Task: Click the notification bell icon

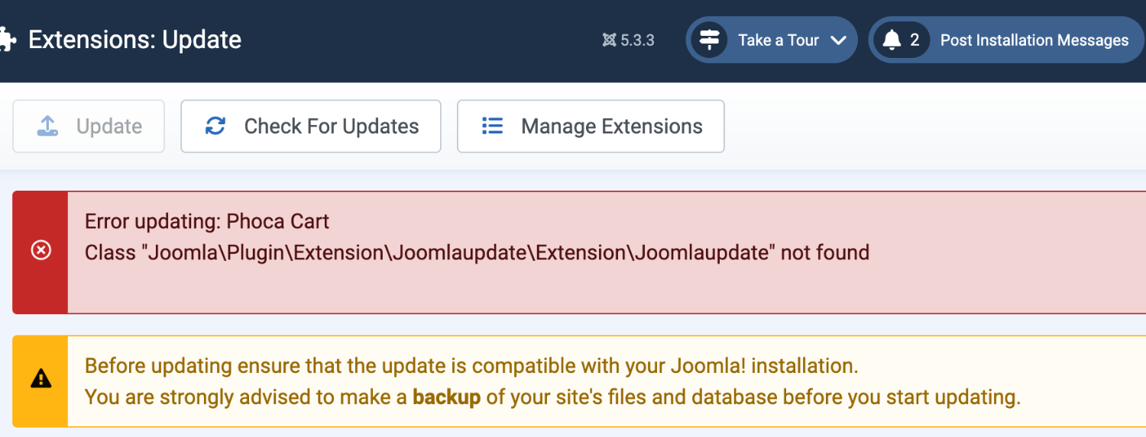Action: [x=892, y=40]
